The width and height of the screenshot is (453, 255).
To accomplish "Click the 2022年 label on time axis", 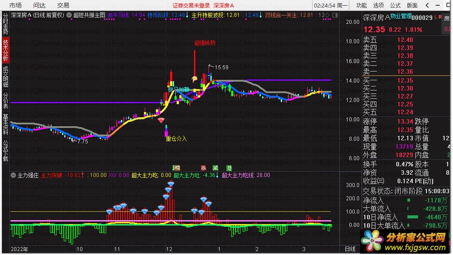I will click(x=19, y=249).
